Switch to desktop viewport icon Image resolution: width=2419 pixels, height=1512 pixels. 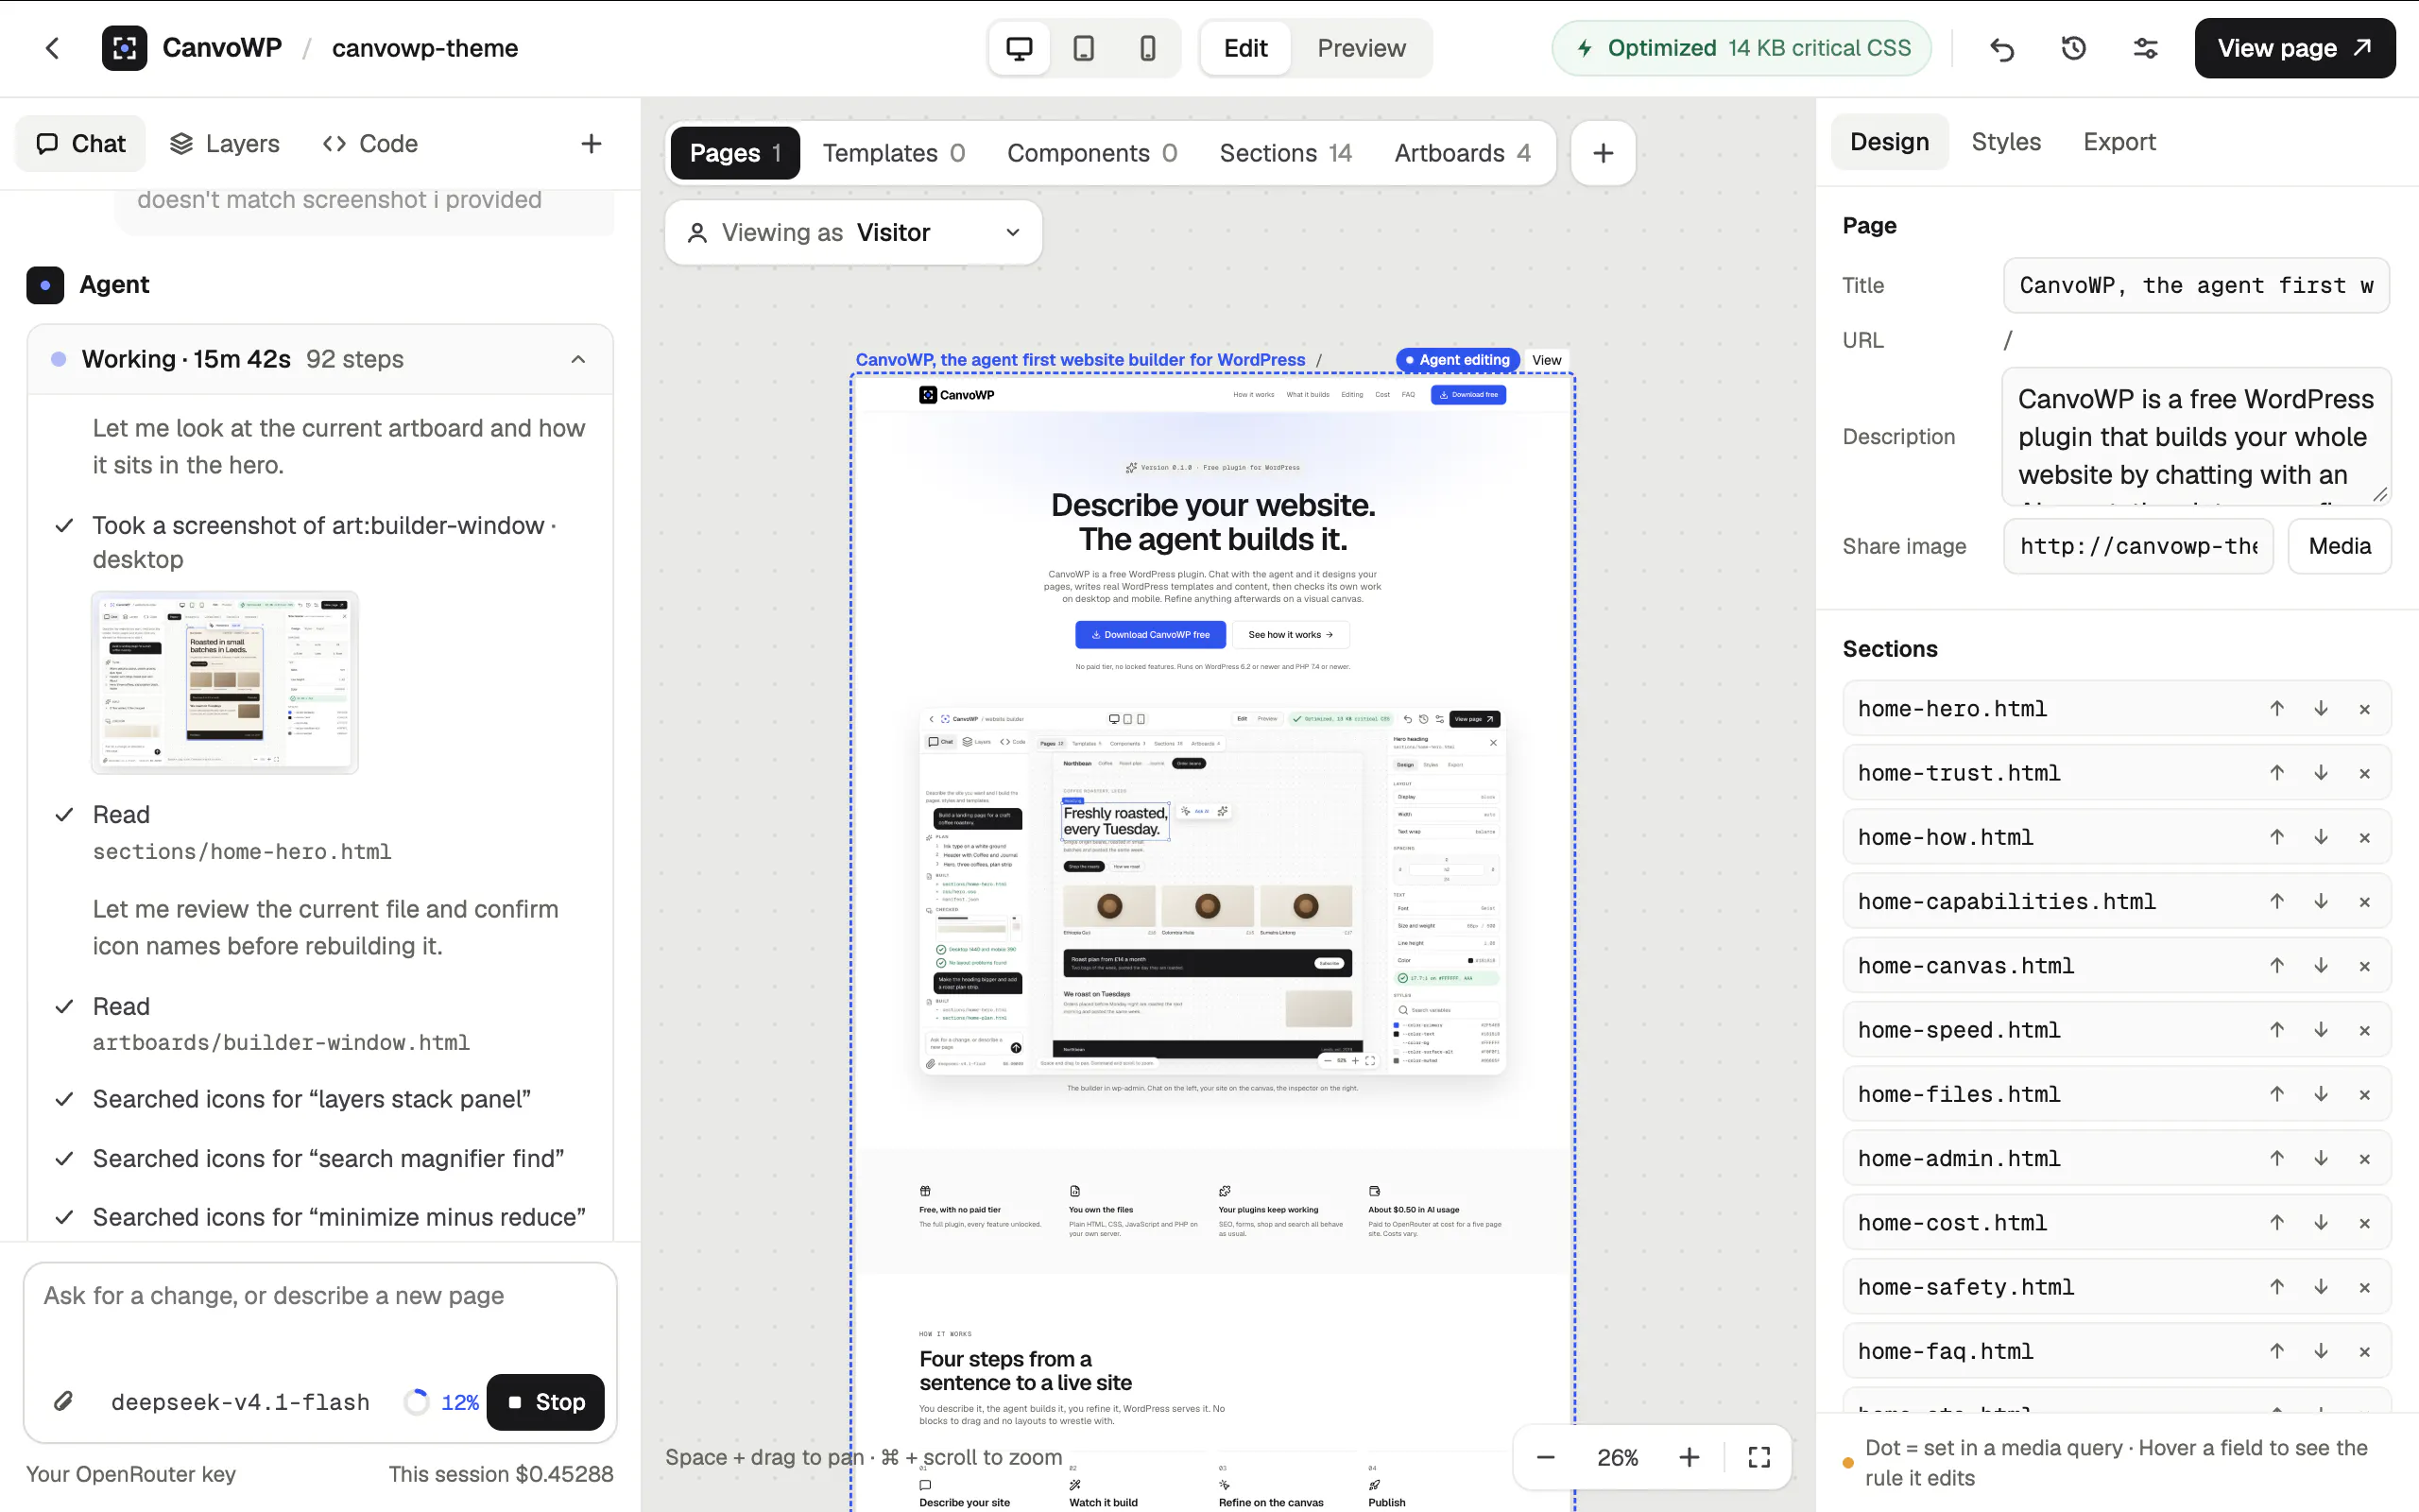[x=1019, y=48]
